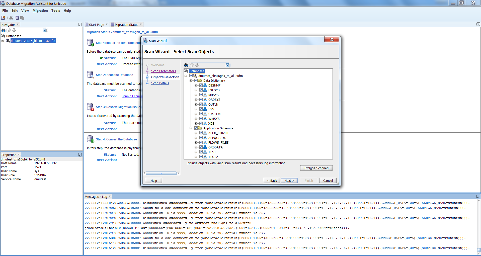Expand the ORDSYS schema node
481x256 pixels.
[x=196, y=100]
